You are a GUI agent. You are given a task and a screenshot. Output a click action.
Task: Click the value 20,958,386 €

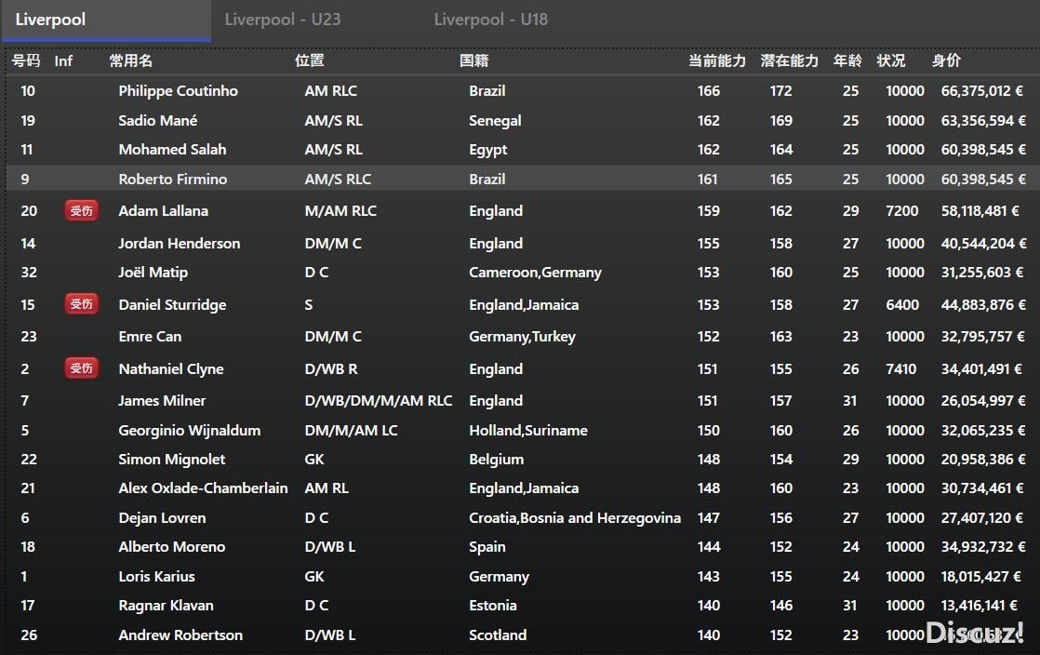pyautogui.click(x=983, y=460)
